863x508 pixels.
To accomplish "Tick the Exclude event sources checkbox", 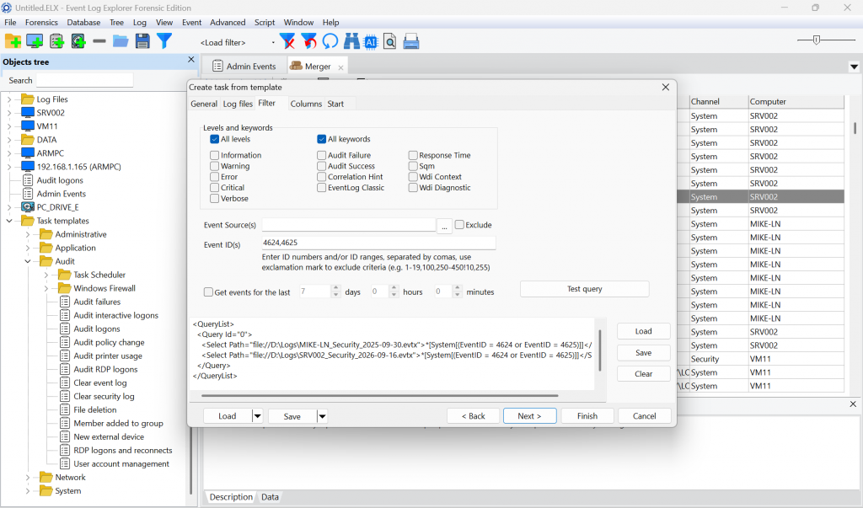I will [x=459, y=225].
